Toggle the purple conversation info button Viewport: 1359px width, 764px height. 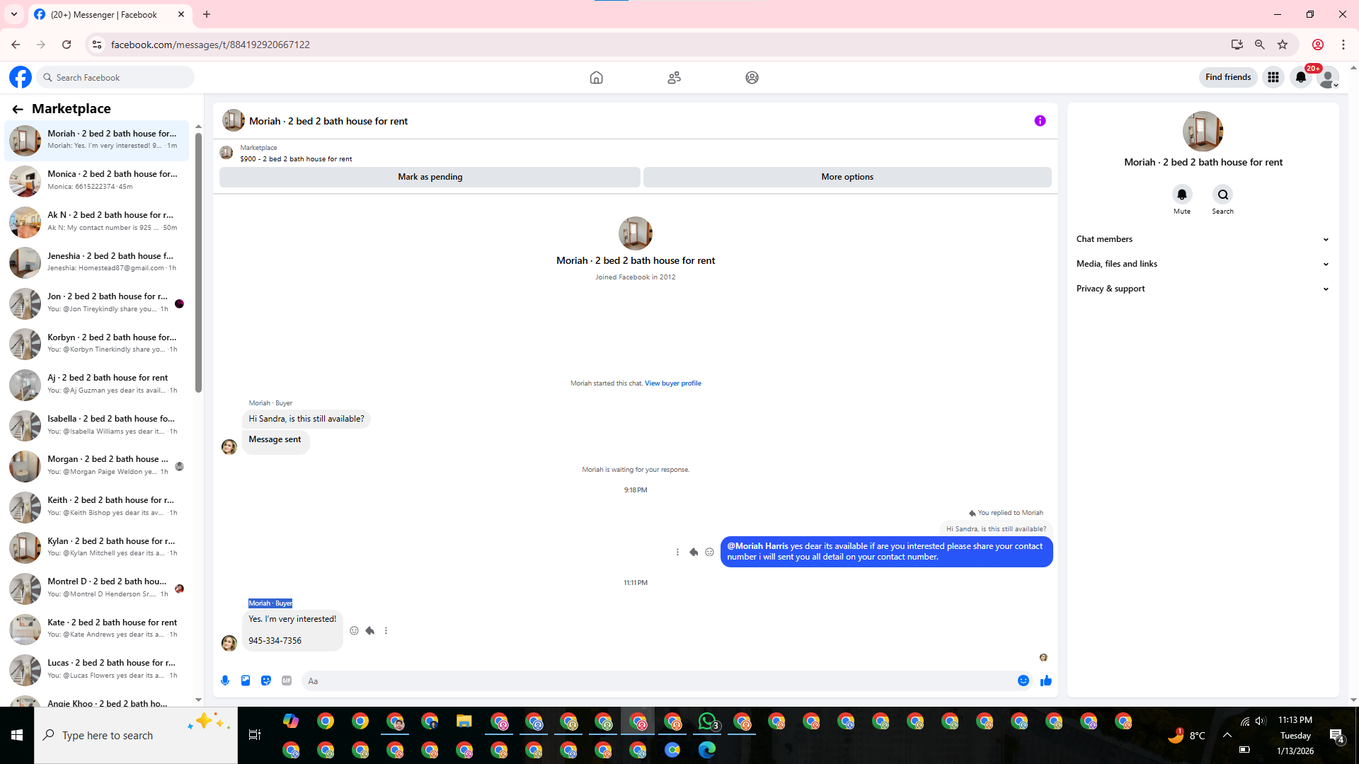pos(1040,121)
